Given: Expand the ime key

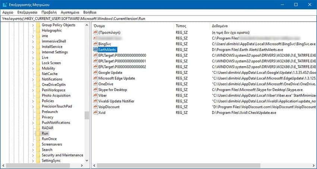Looking at the screenshot, I should click(33, 36).
